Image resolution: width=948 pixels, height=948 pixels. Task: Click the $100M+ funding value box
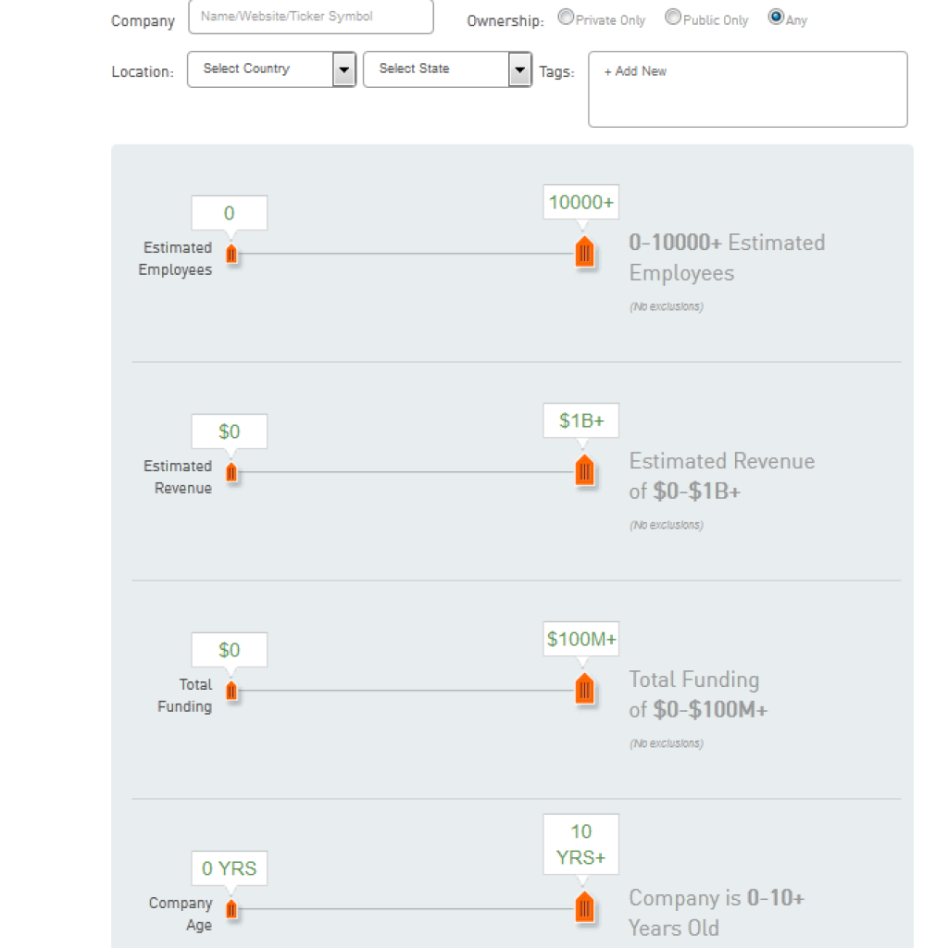581,639
